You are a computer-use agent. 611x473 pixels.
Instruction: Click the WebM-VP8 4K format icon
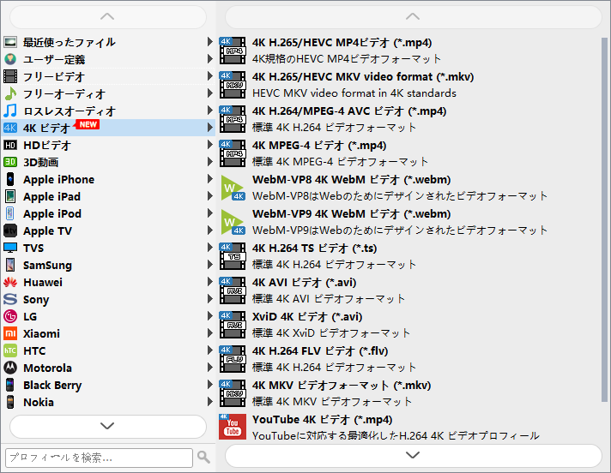click(x=233, y=188)
